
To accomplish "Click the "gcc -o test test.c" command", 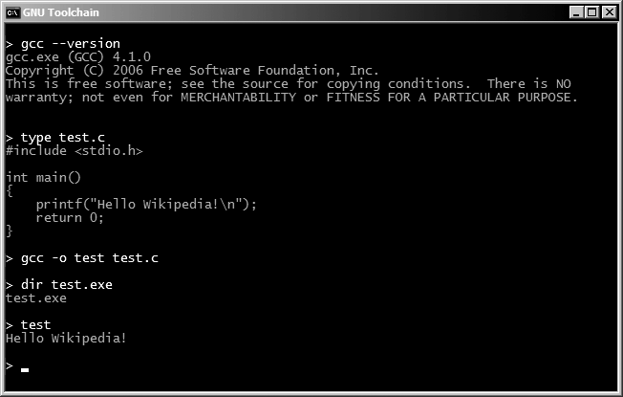I will click(x=89, y=258).
